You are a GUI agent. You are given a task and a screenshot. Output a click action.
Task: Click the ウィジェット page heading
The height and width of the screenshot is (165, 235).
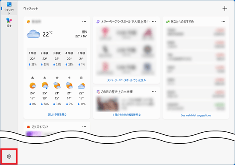coord(31,9)
